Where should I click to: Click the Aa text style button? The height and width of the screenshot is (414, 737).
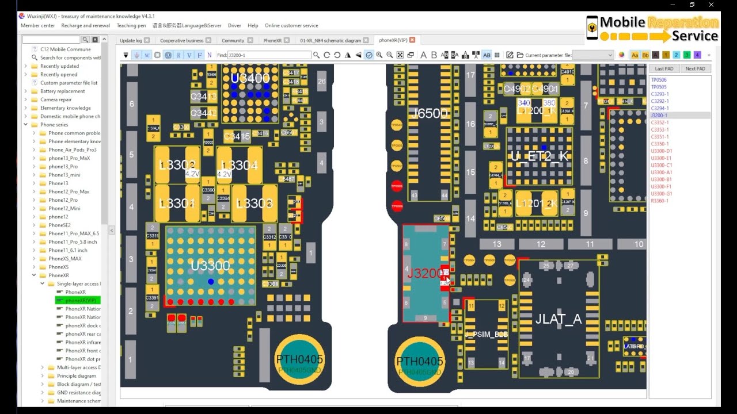pyautogui.click(x=635, y=55)
